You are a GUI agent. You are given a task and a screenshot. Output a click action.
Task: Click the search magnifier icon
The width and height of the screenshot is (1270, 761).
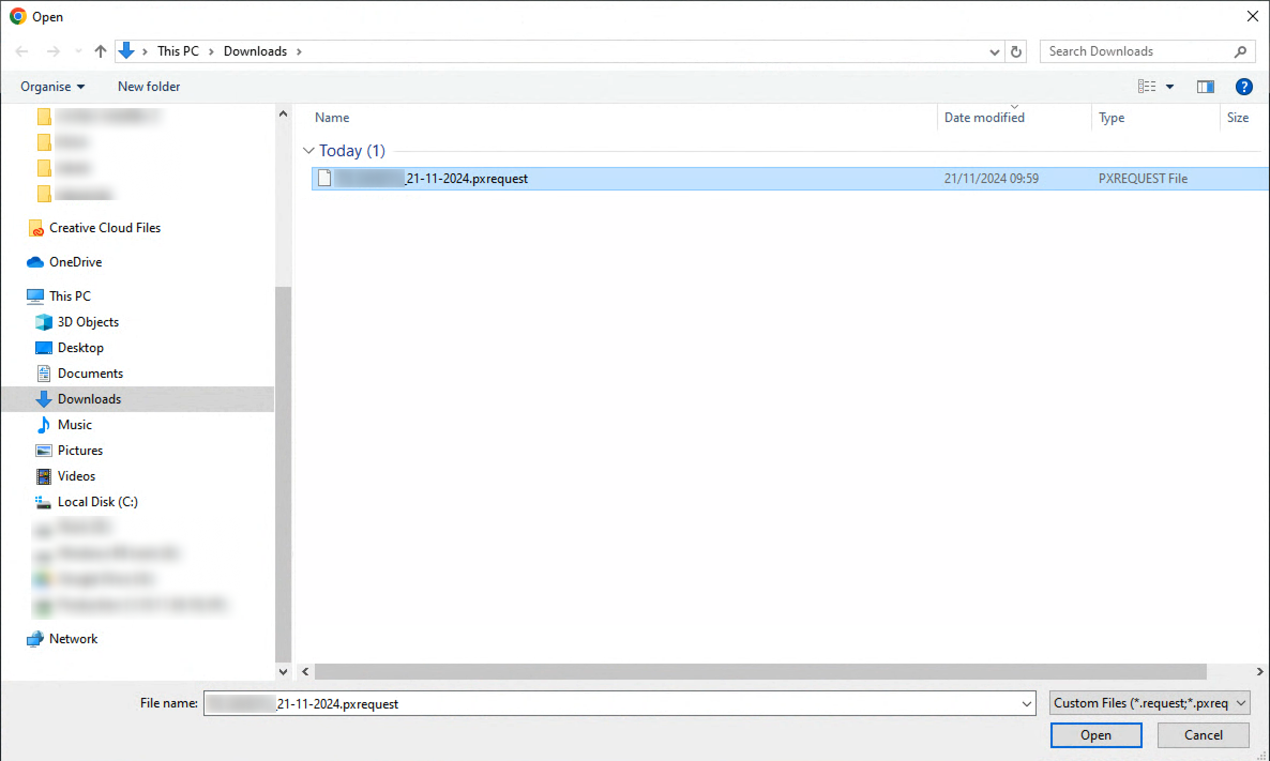coord(1240,51)
